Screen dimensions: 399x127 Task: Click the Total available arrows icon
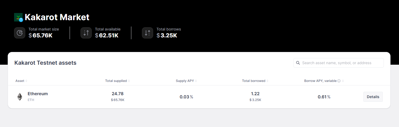86,33
